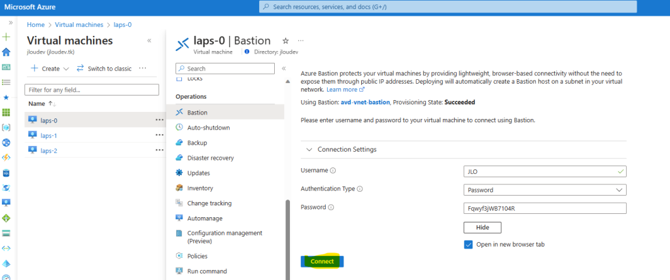Open the Authentication Type dropdown

(x=545, y=190)
